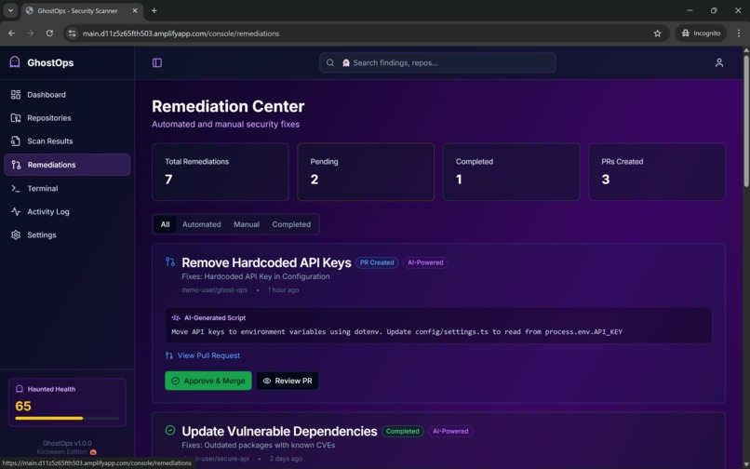Viewport: 750px width, 469px height.
Task: Click the browser forward arrow
Action: [x=31, y=33]
